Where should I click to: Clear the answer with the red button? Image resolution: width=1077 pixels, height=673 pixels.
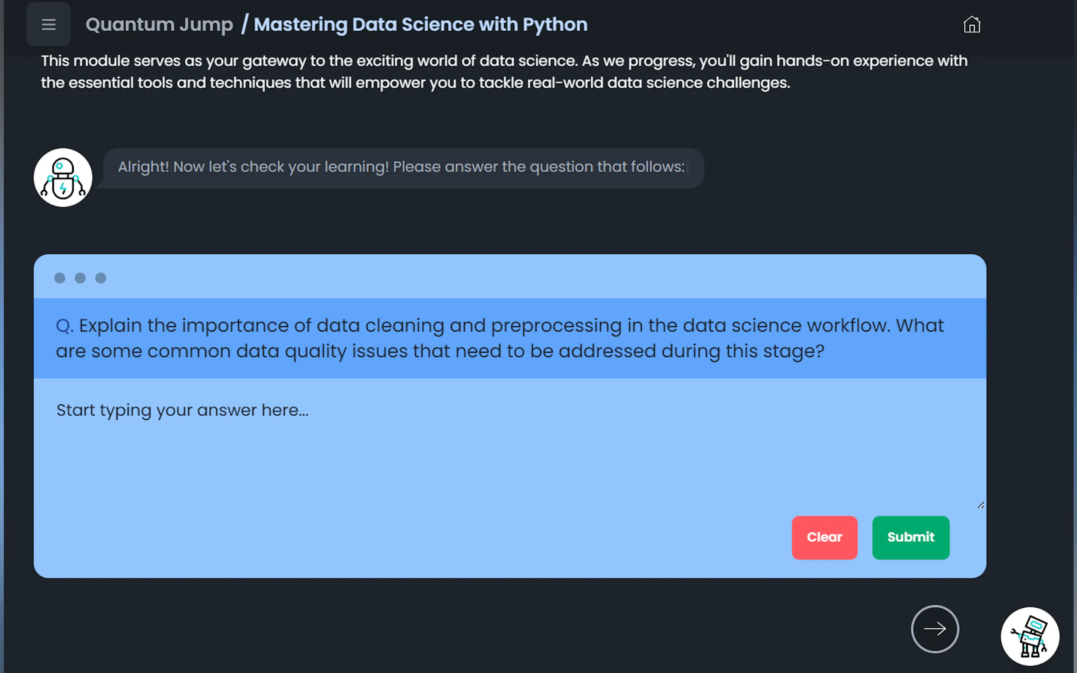point(824,537)
